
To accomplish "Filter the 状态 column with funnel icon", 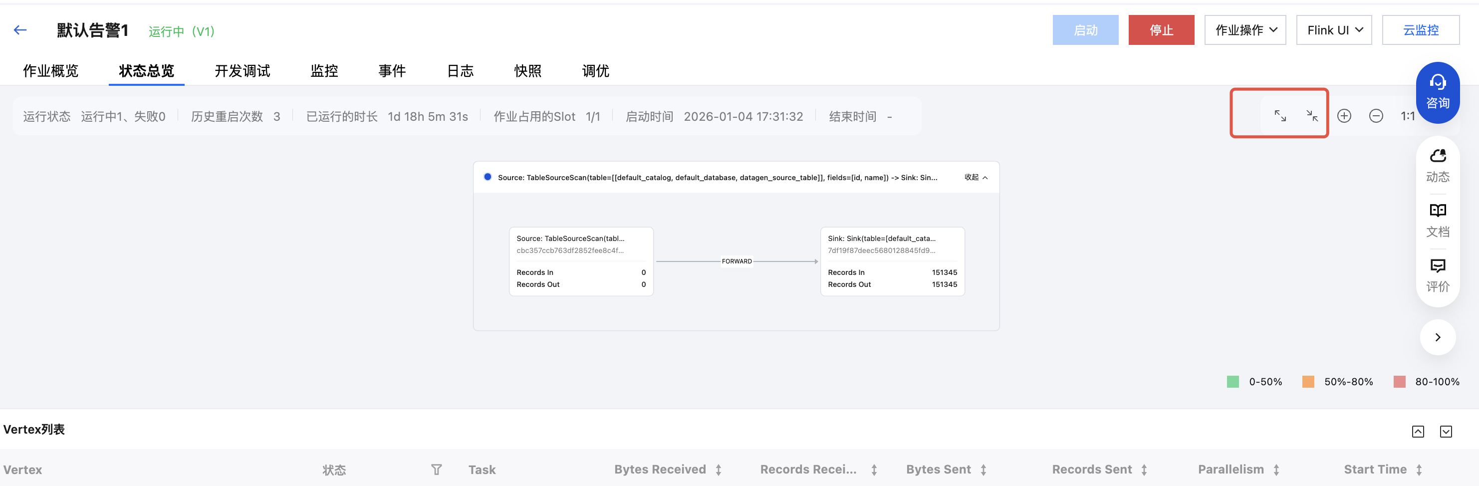I will pyautogui.click(x=436, y=470).
